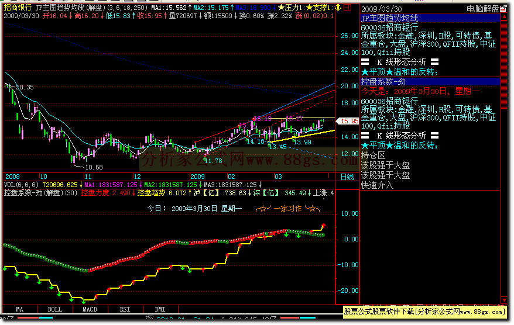Click the MA1:15.562 value in chart header

coord(169,7)
